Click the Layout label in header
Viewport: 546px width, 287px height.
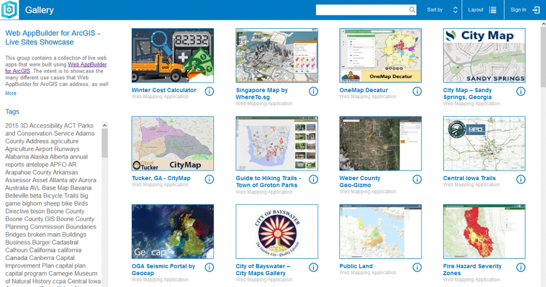pyautogui.click(x=475, y=10)
